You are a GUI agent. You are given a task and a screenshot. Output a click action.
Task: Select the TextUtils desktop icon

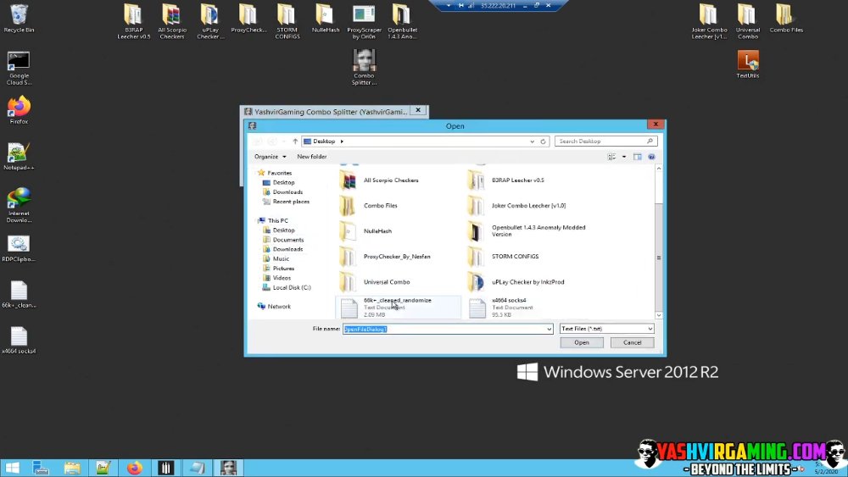tap(748, 64)
